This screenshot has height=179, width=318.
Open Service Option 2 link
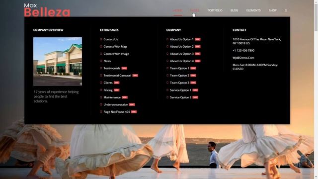tap(180, 97)
